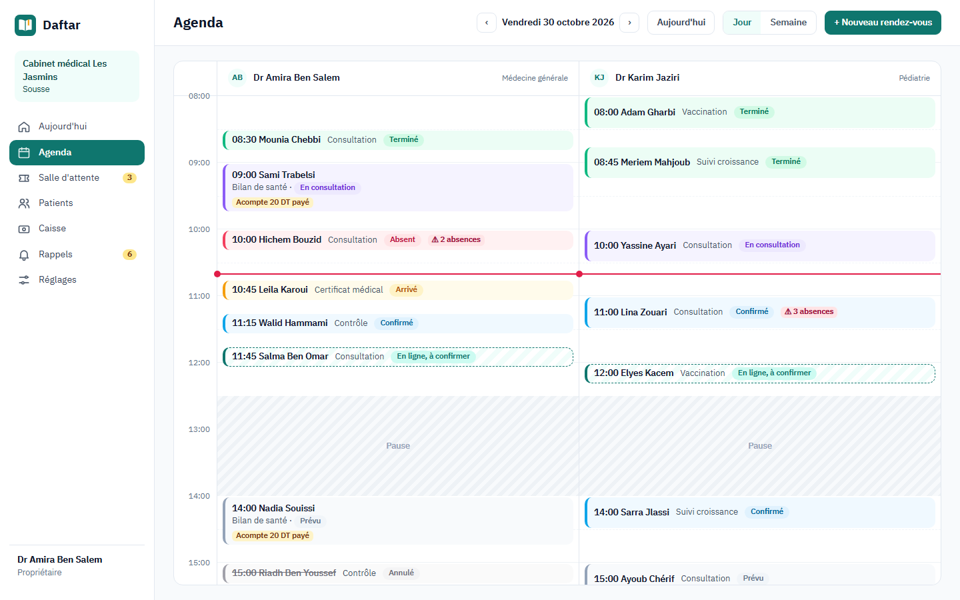Switch to Semaine view
The height and width of the screenshot is (600, 960).
coord(788,23)
